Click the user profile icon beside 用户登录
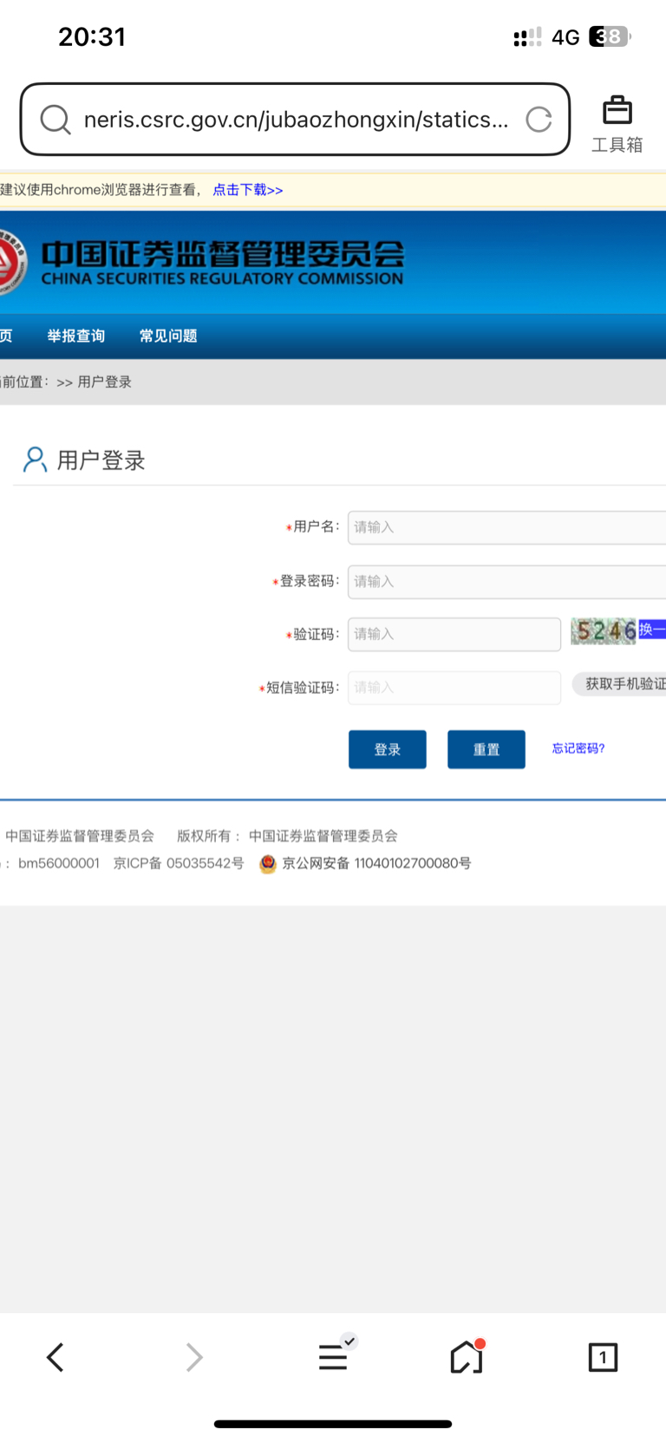Viewport: 666px width, 1442px height. [35, 460]
